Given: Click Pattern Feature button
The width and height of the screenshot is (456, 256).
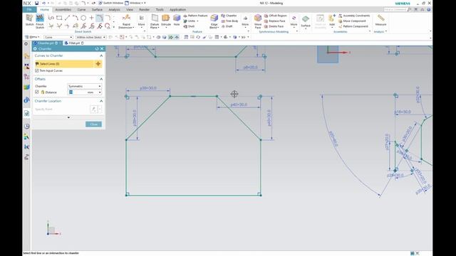Looking at the screenshot, I should tap(195, 16).
